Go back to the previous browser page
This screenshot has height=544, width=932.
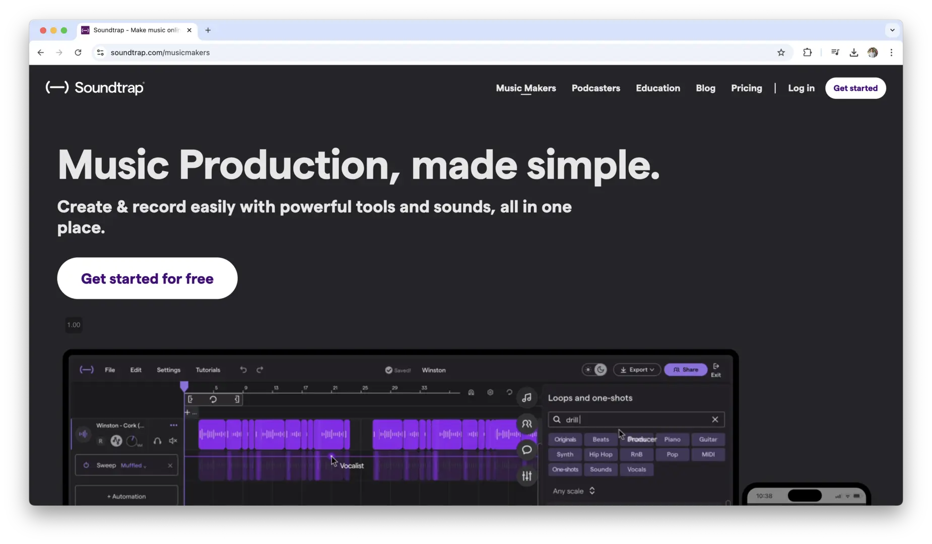click(x=41, y=52)
